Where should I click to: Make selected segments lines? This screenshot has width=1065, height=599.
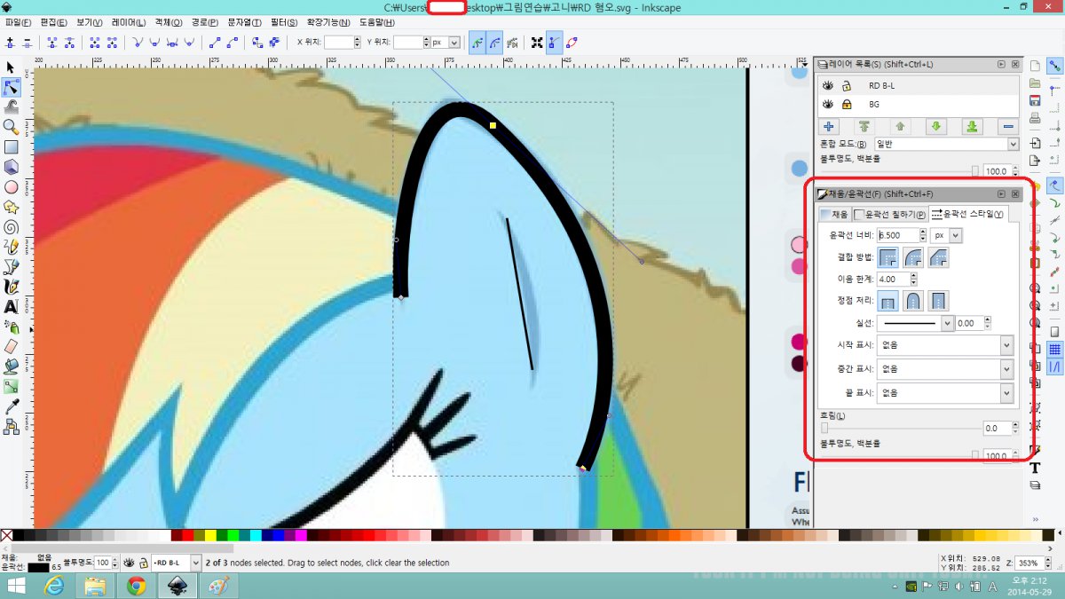coord(215,42)
